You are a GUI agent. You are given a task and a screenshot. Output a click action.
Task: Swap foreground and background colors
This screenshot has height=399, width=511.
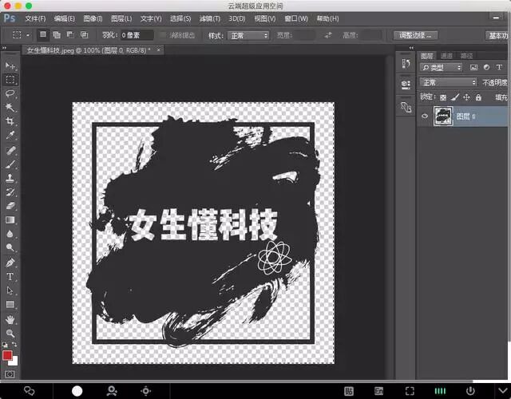click(x=14, y=344)
